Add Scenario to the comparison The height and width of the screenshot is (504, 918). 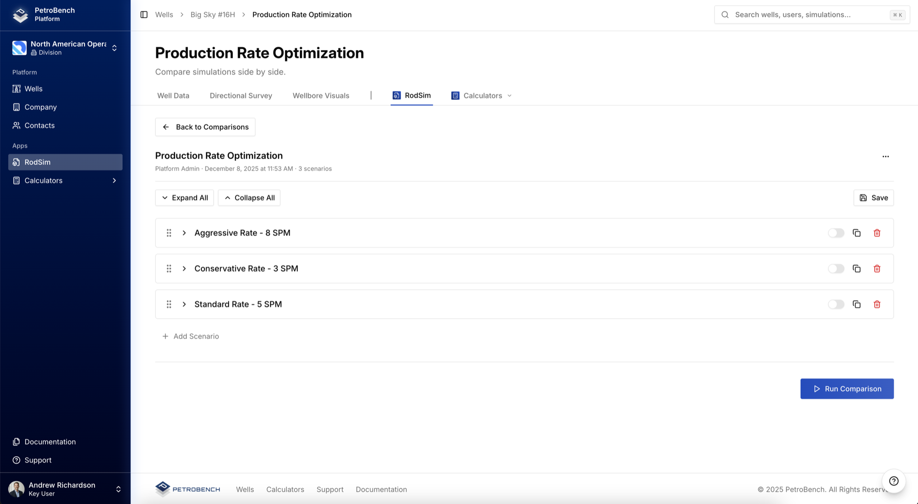[x=190, y=336]
